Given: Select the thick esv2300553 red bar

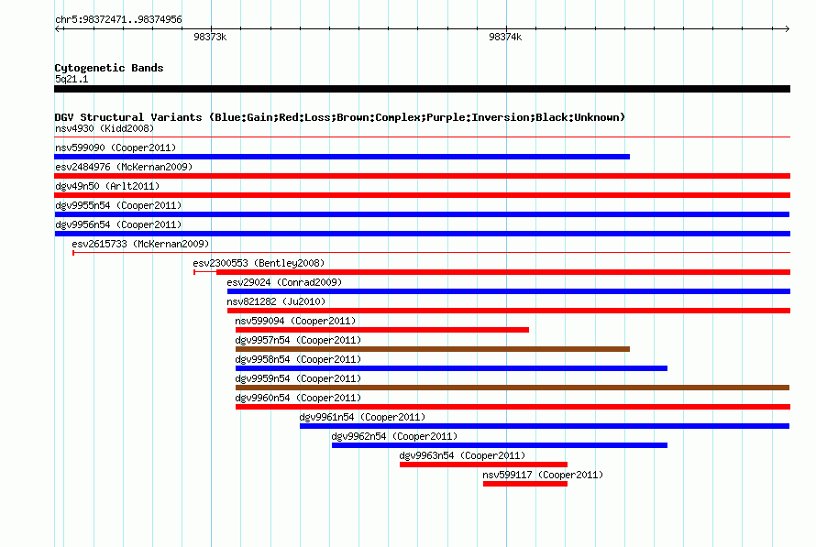Looking at the screenshot, I should (x=503, y=272).
